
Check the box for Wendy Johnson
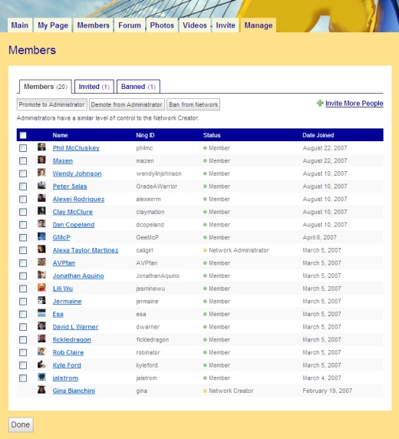click(x=23, y=173)
